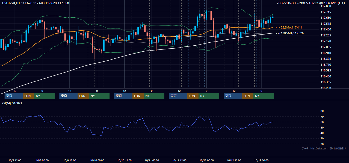Click LDN block between 10/12 12:00 and 10/13 00:00
This screenshot has height=163, width=349.
(247, 96)
